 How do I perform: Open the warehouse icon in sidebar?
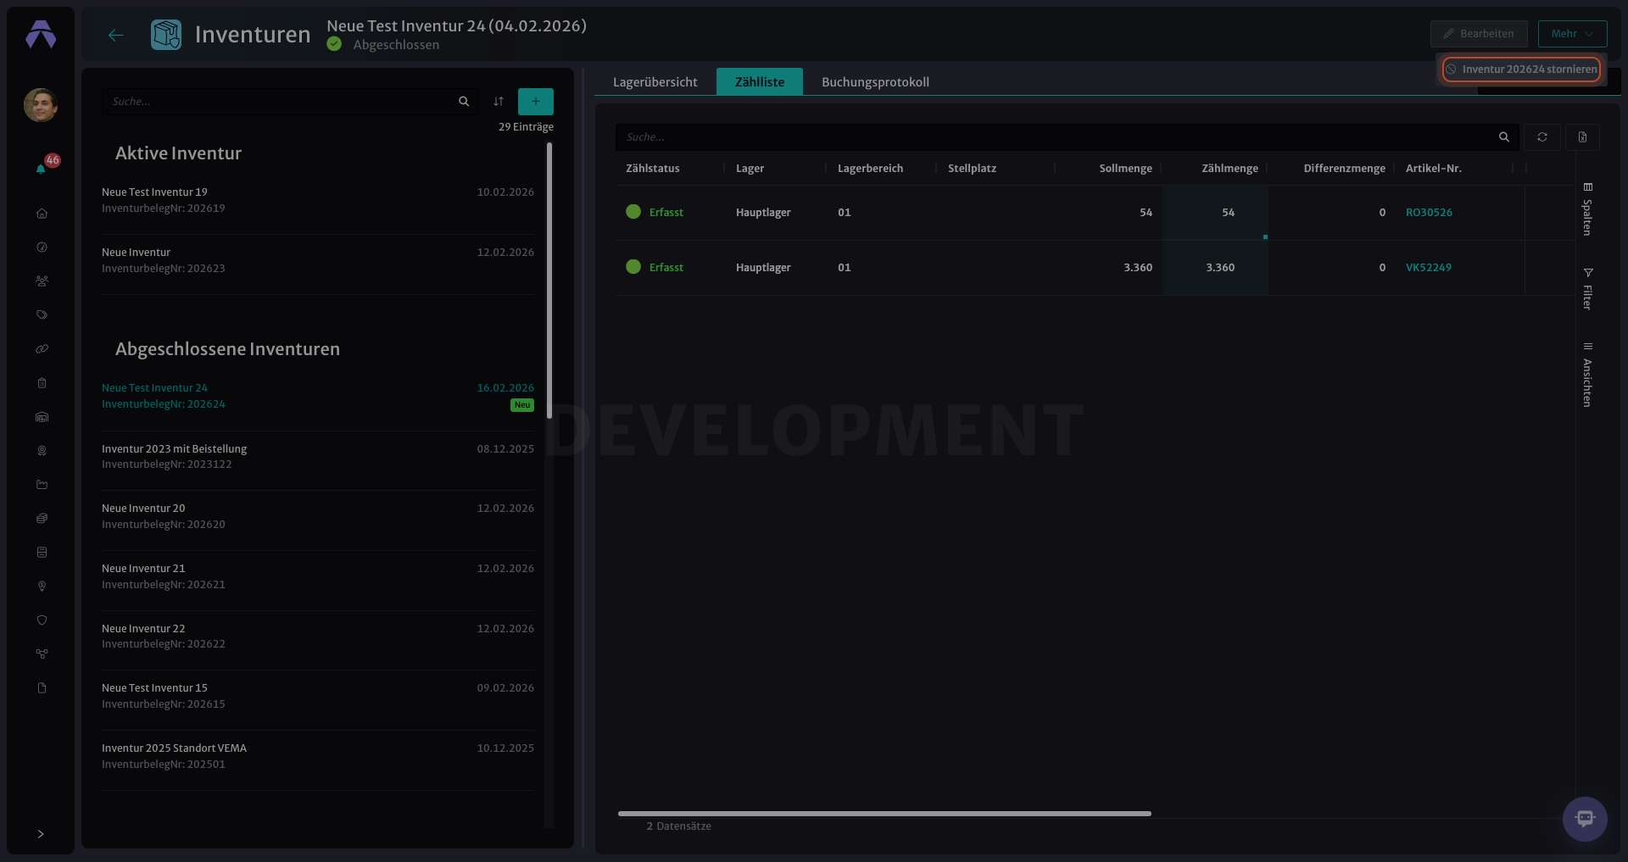point(42,417)
